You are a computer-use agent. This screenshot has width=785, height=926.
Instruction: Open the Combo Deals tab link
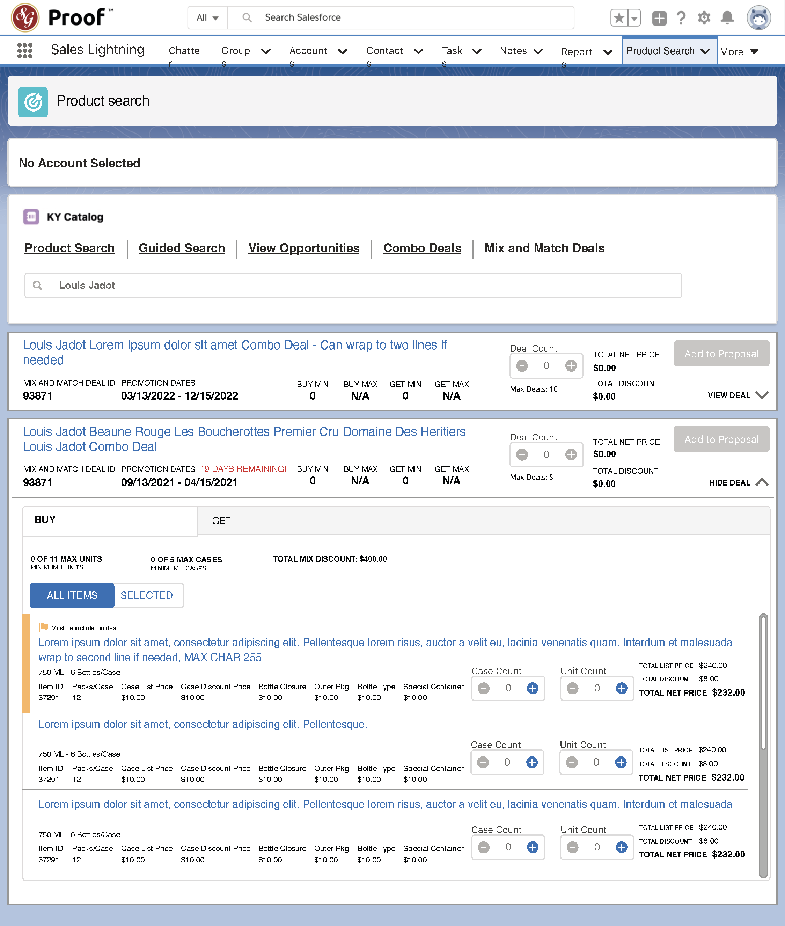(x=422, y=248)
